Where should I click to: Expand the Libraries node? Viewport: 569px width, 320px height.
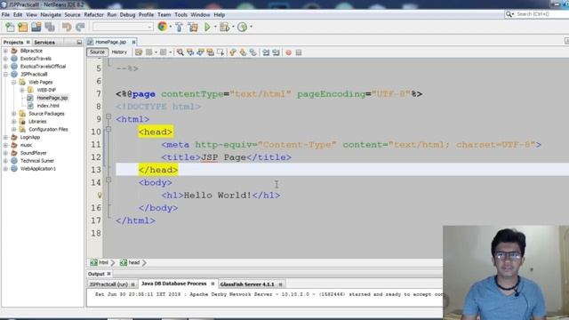(14, 122)
